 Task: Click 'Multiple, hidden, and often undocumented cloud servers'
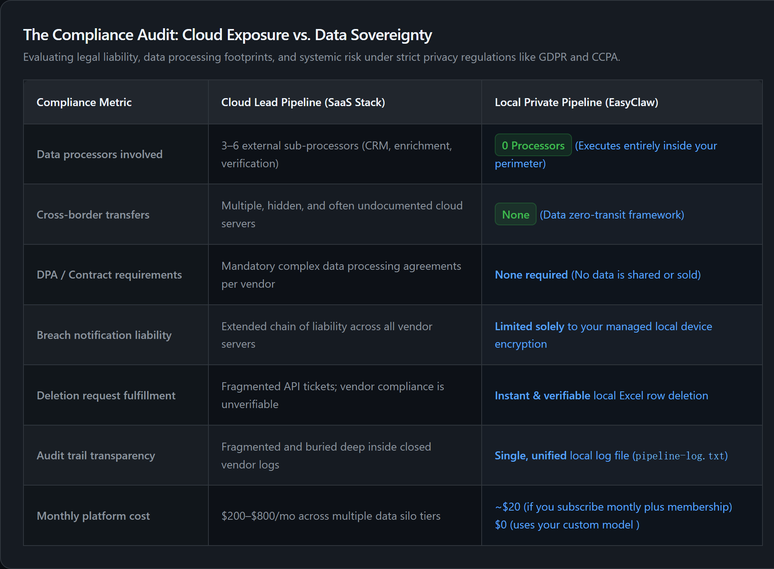pyautogui.click(x=342, y=215)
